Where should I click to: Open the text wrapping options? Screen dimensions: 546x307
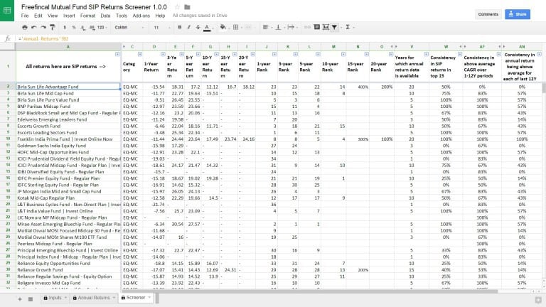(291, 27)
